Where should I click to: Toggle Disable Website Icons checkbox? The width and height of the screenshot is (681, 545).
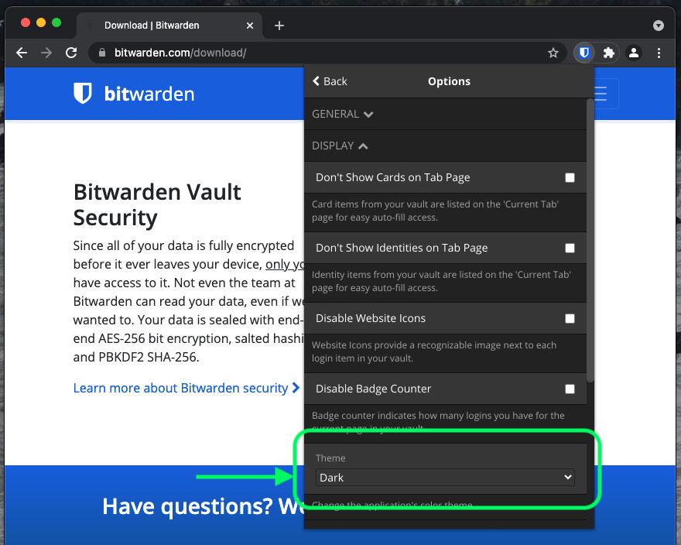coord(570,318)
